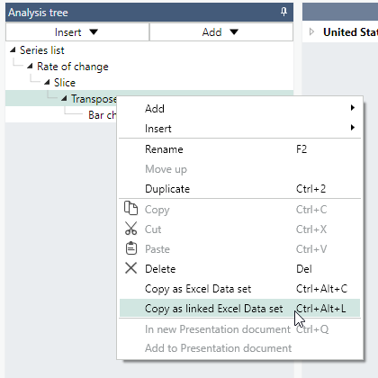Click the Paste menu entry text
This screenshot has width=378, height=378.
click(x=157, y=249)
